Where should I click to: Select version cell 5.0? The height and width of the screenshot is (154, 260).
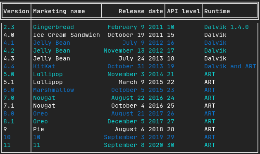pos(9,74)
